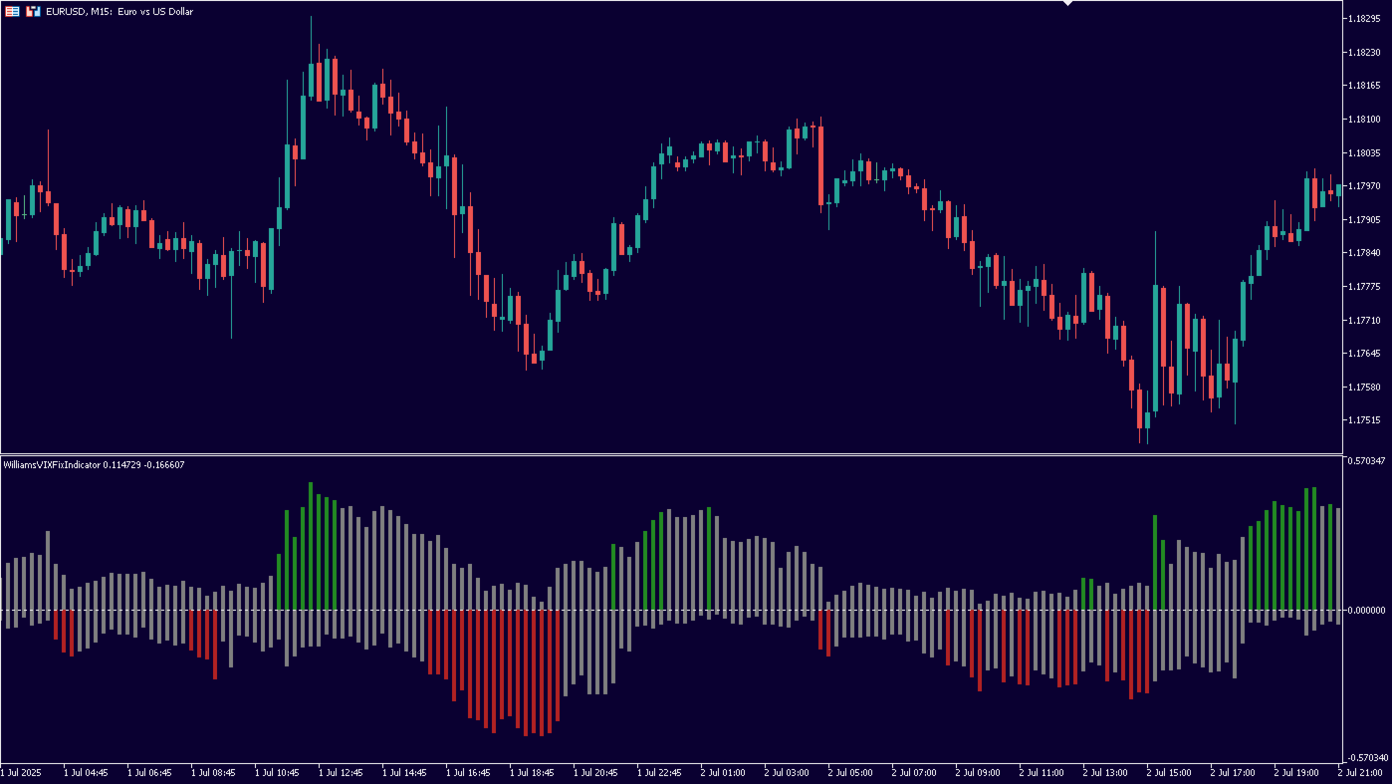Click the '1 Jul 22:45' time label
Viewport: 1392px width, 784px height.
point(659,773)
